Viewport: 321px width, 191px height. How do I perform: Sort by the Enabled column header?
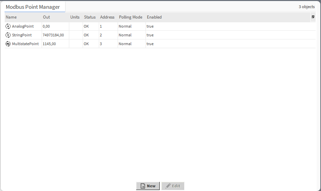tap(154, 17)
